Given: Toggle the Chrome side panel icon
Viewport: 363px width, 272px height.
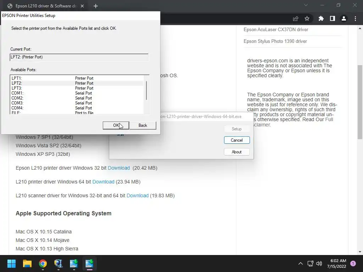Looking at the screenshot, I should [x=333, y=18].
